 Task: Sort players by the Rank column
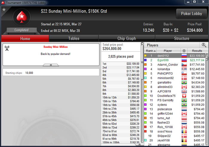[150, 51]
